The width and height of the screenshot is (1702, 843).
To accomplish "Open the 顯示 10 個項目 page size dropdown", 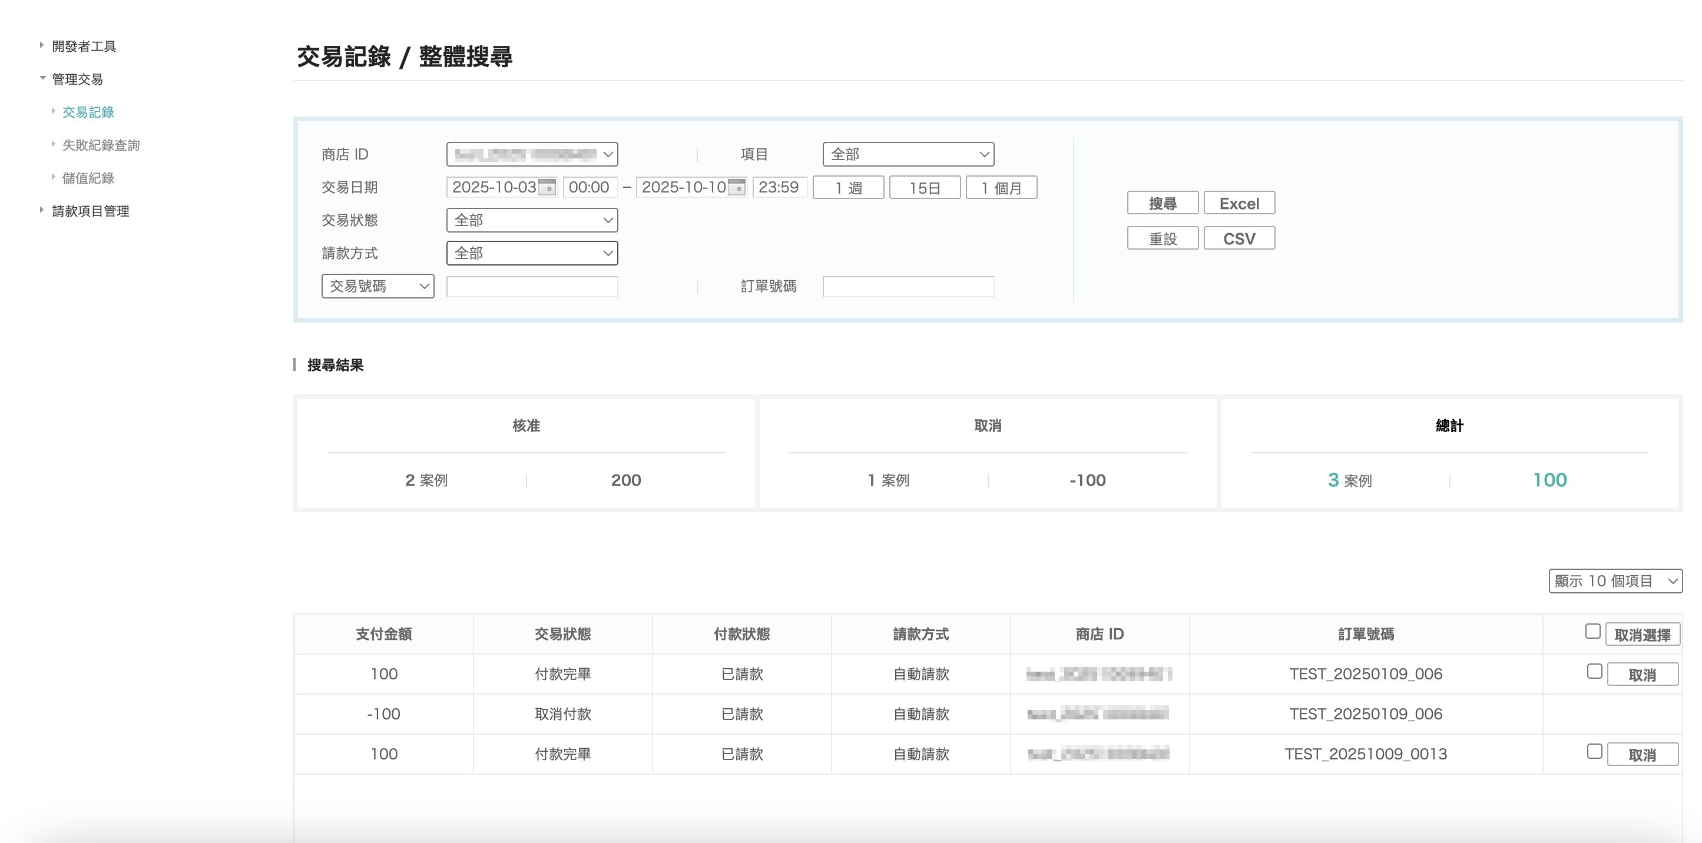I will [1615, 582].
